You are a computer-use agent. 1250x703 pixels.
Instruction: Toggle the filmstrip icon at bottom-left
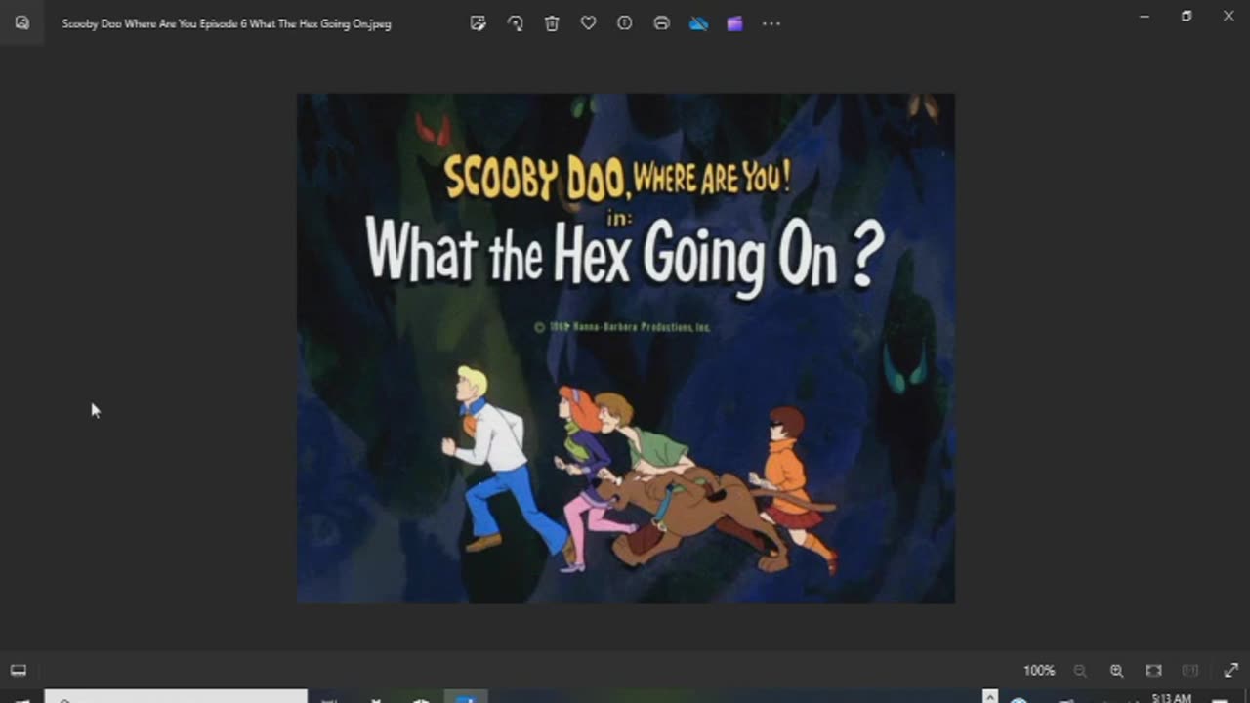19,670
